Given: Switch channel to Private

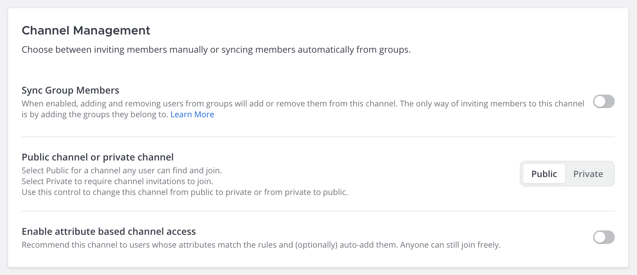Looking at the screenshot, I should click(x=588, y=174).
